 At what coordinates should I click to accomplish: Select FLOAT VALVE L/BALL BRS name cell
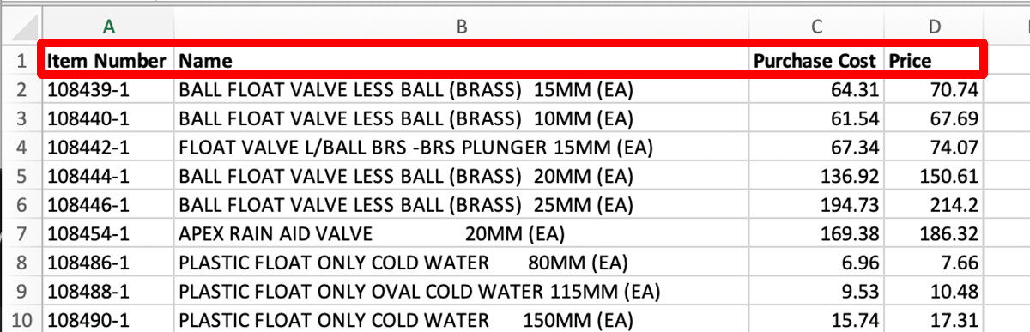[x=461, y=148]
